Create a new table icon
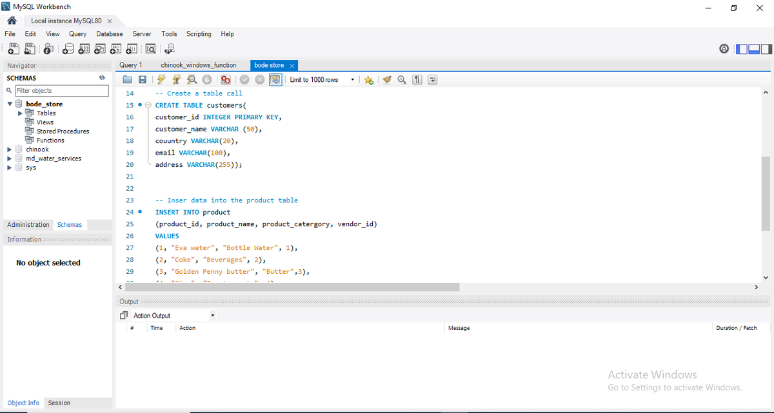This screenshot has width=774, height=413. coord(84,48)
